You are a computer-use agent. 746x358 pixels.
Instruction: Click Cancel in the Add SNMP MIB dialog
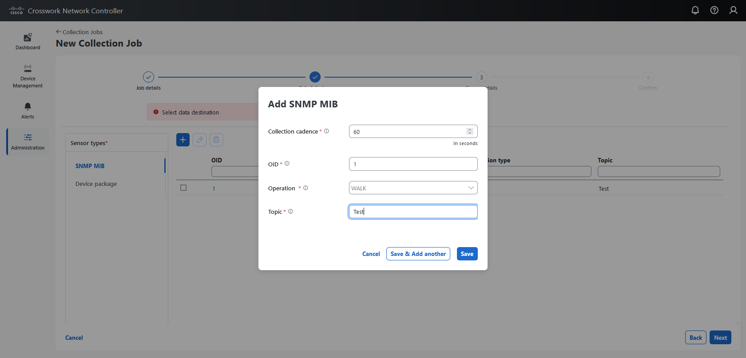371,254
